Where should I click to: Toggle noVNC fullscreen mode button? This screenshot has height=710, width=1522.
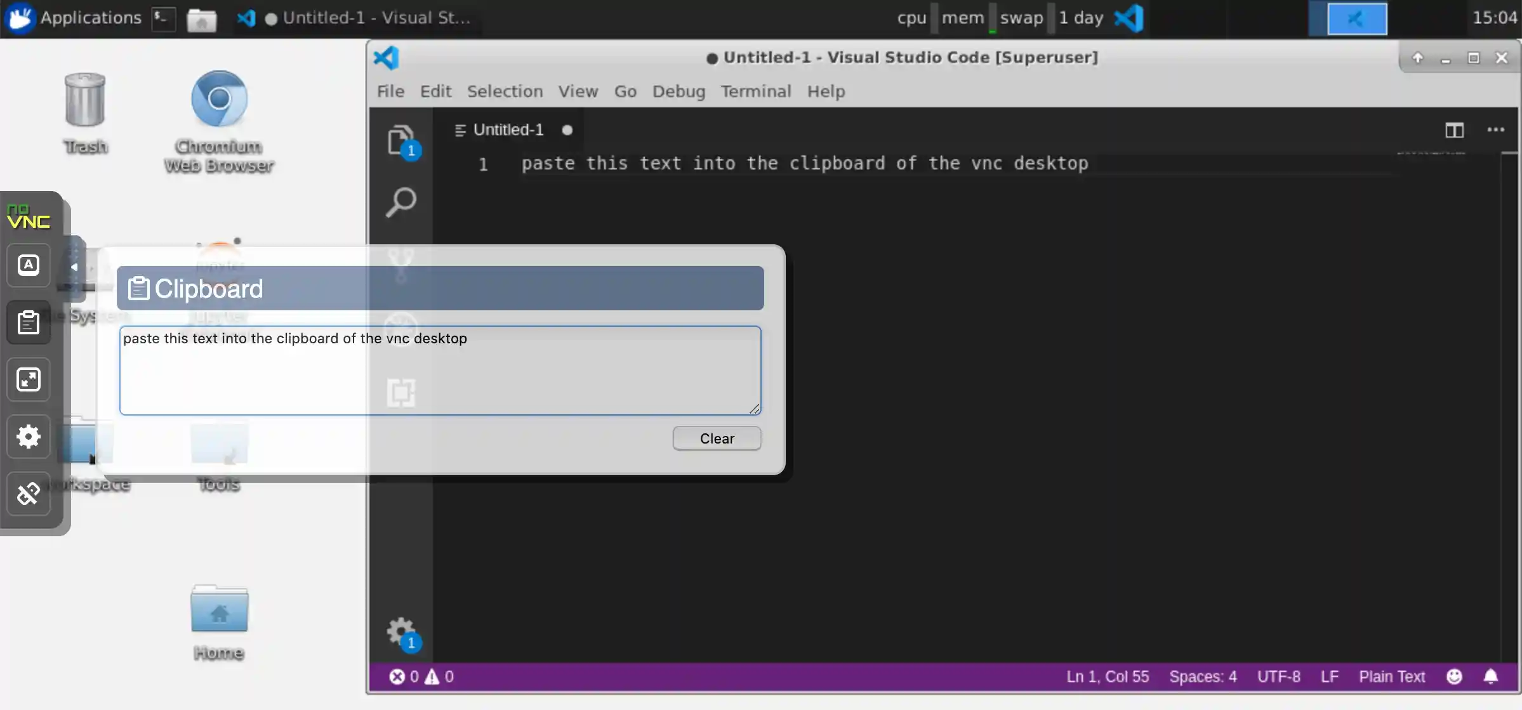click(x=29, y=379)
